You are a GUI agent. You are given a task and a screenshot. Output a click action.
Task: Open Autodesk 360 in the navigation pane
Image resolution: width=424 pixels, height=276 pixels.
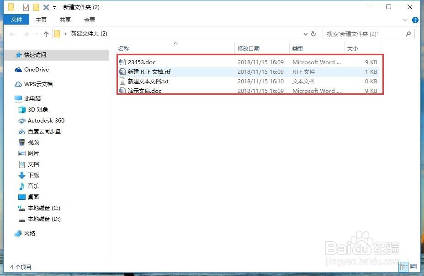pos(46,121)
